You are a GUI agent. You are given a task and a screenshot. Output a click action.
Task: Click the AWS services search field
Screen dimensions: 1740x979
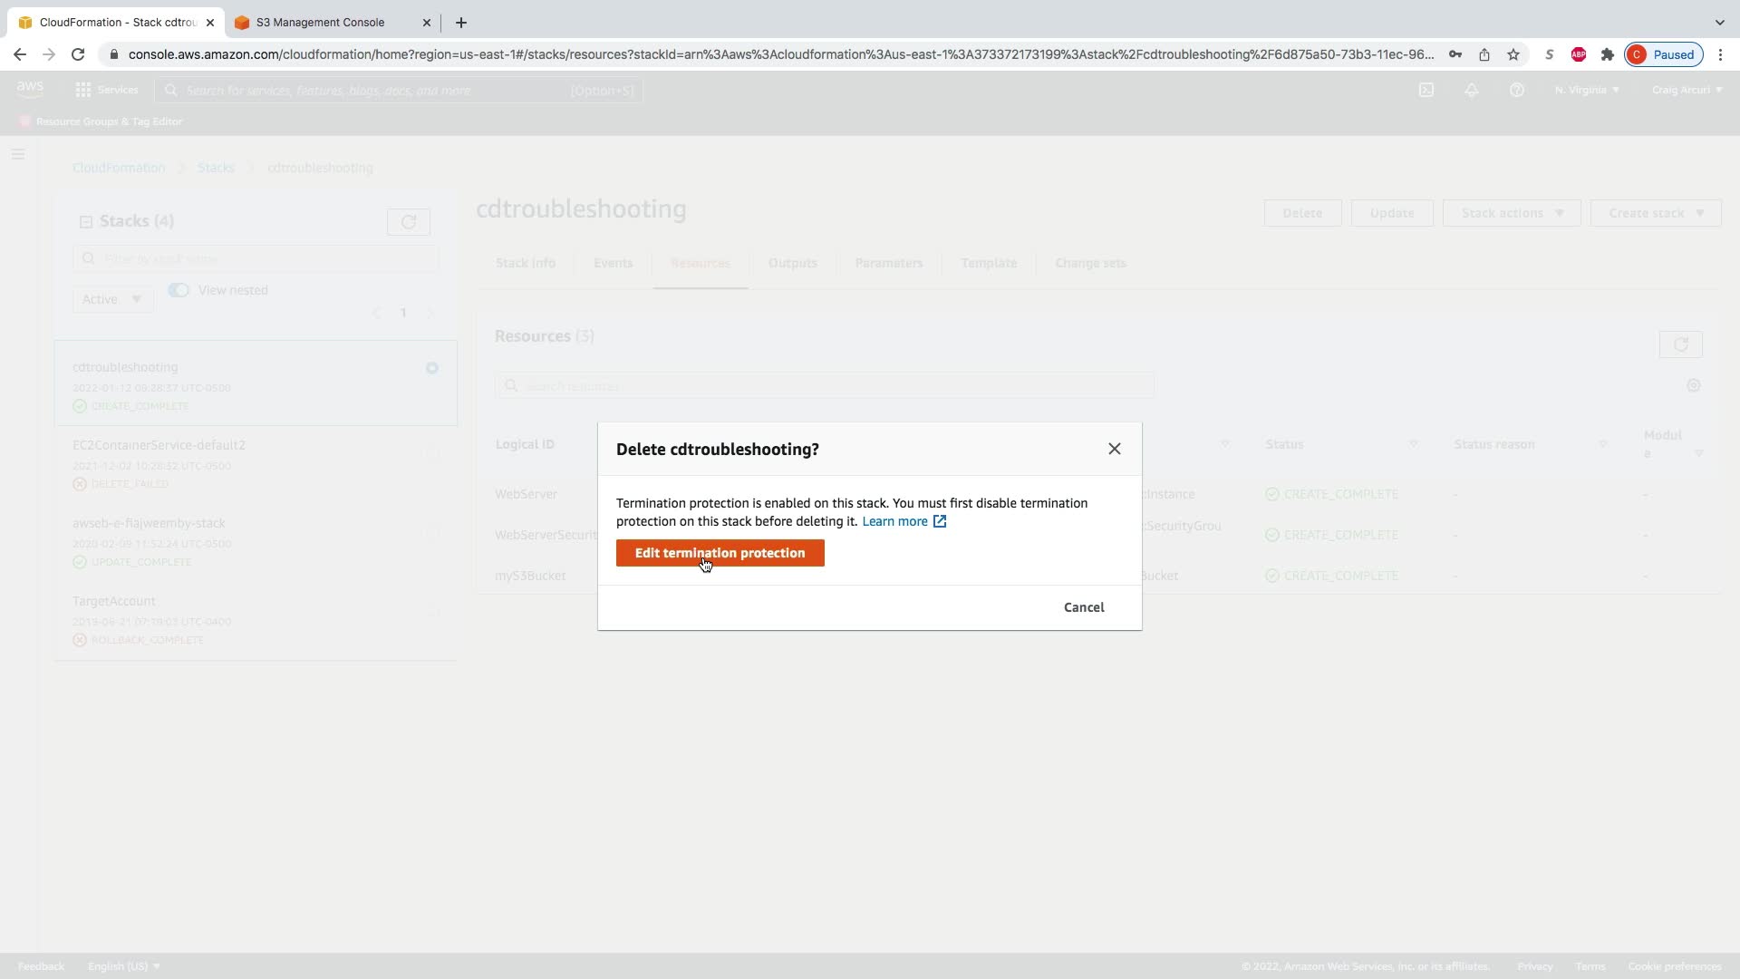(x=399, y=90)
